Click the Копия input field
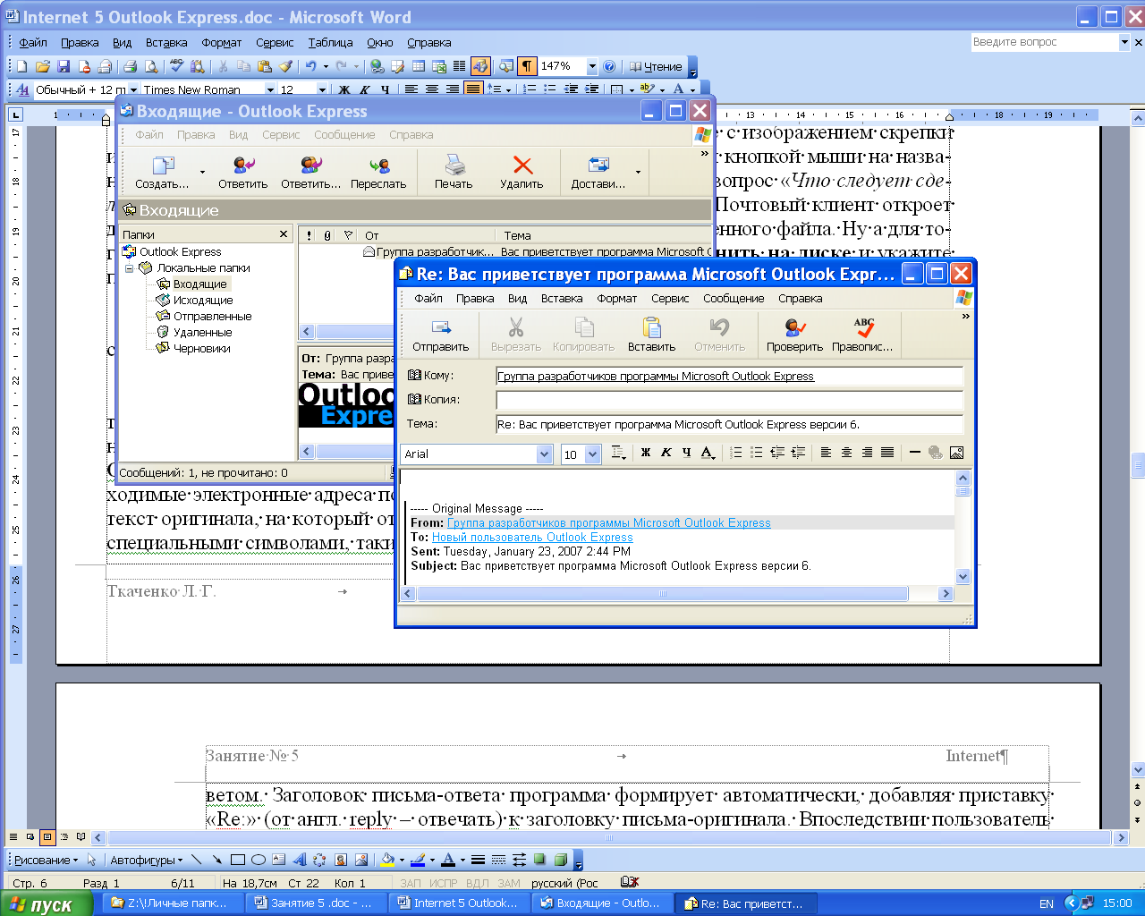Image resolution: width=1145 pixels, height=916 pixels. (729, 400)
